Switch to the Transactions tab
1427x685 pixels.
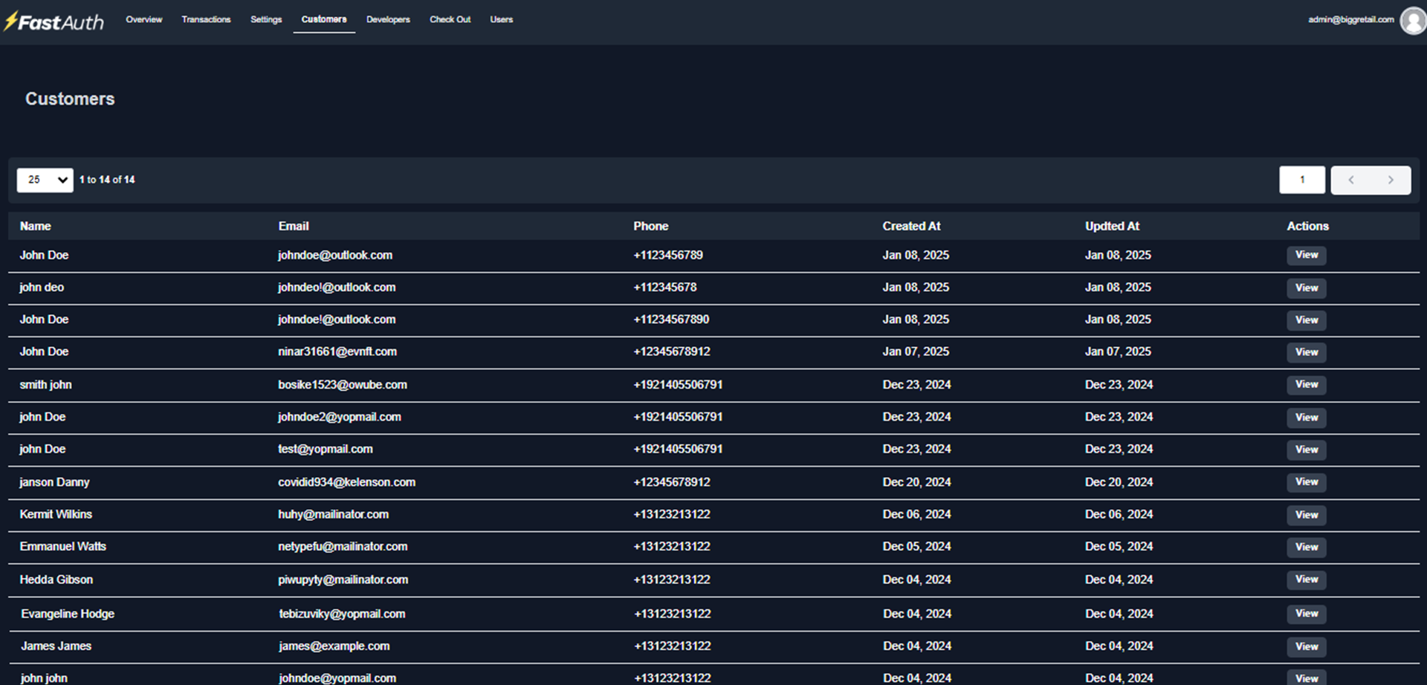pos(206,19)
